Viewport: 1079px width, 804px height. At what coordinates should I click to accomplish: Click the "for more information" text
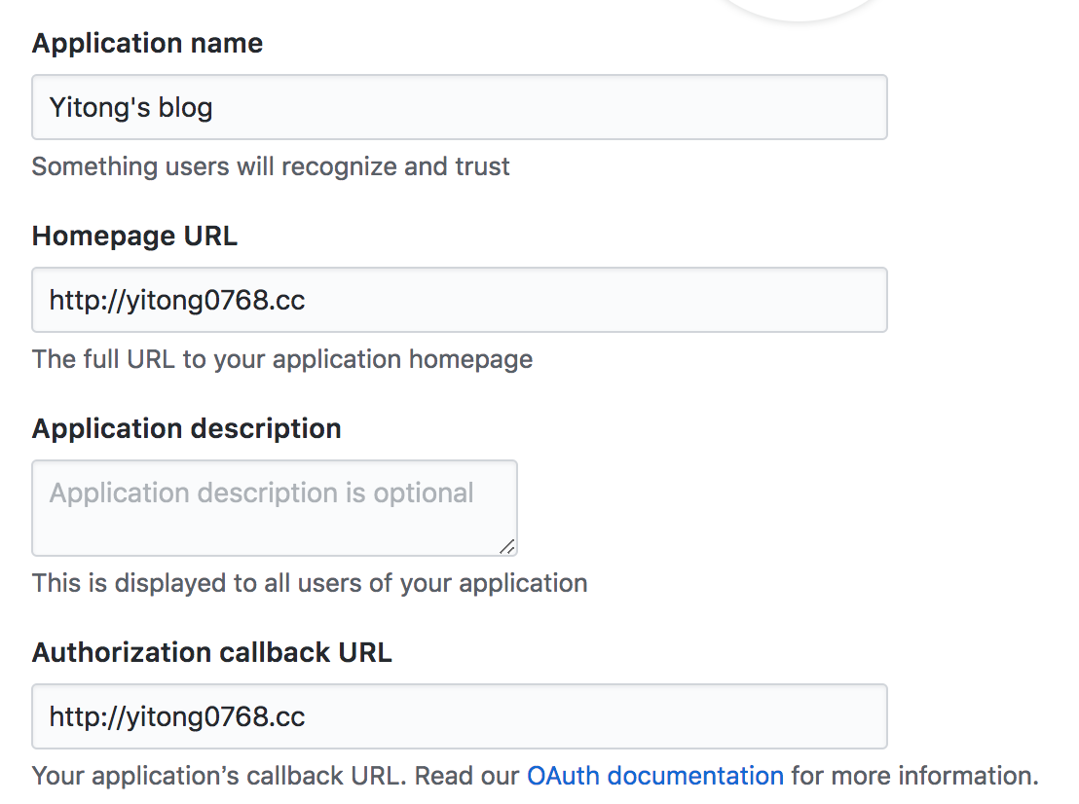point(913,776)
